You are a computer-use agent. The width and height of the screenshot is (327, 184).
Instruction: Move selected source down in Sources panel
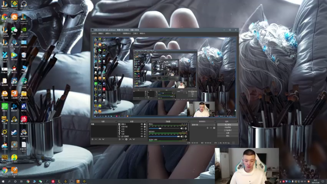click(134, 139)
